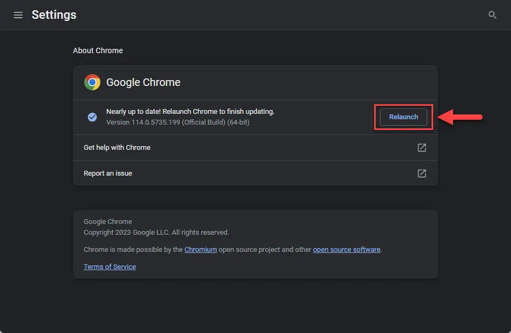This screenshot has width=511, height=333.
Task: Open the Terms of Service link
Action: (109, 267)
